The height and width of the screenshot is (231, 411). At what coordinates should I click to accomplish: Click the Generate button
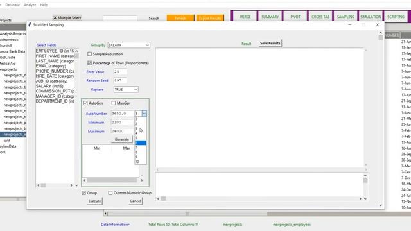point(121,139)
